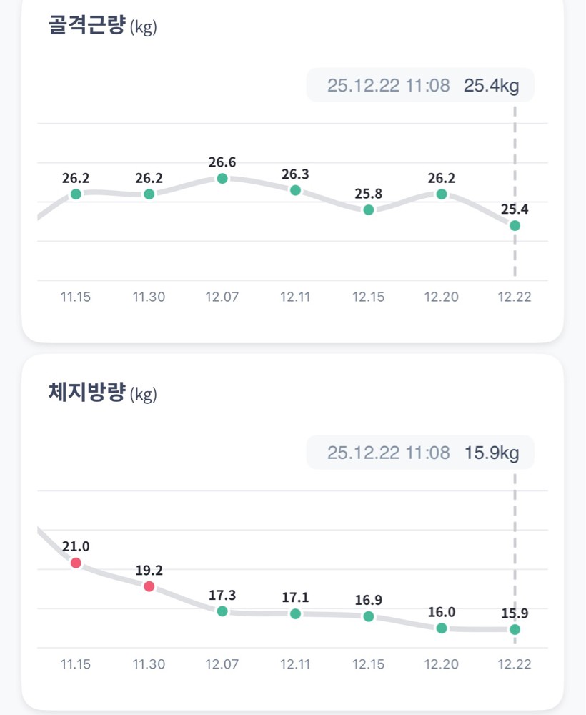Click 12.07 axis label under 골격근량 chart
Viewport: 586px width, 715px height.
click(222, 297)
